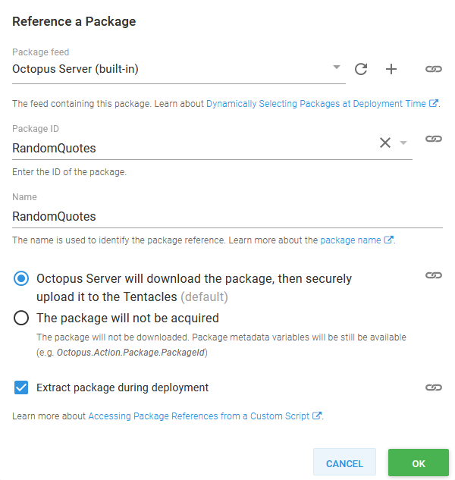Viewport: 455px width, 480px height.
Task: Confirm with the OK button
Action: pyautogui.click(x=418, y=463)
